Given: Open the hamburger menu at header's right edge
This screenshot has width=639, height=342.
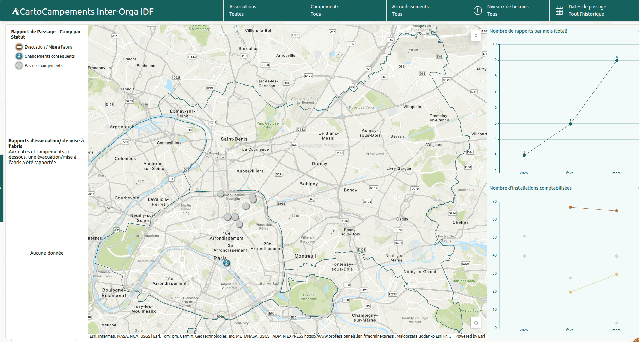Looking at the screenshot, I should pyautogui.click(x=637, y=11).
